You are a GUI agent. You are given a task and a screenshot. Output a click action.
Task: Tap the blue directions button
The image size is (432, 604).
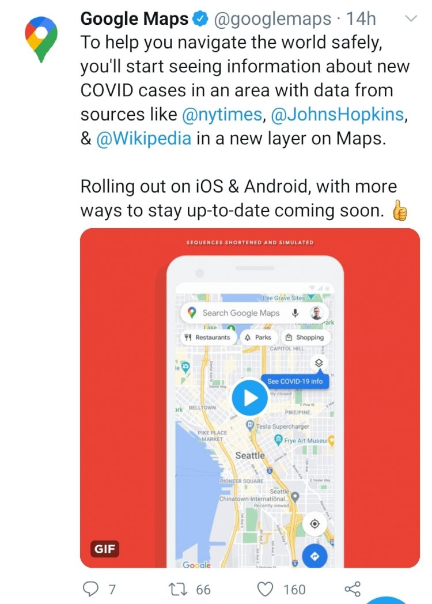(x=314, y=556)
